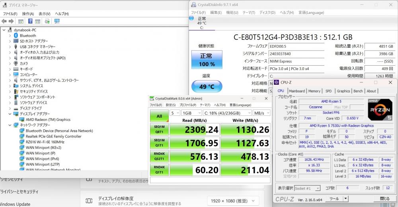
Task: Click back arrow in Device Manager toolbar
Action: [x=4, y=21]
